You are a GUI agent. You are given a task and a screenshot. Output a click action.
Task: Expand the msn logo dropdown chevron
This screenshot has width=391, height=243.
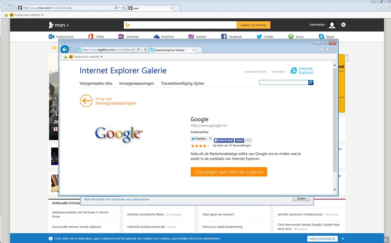[68, 26]
